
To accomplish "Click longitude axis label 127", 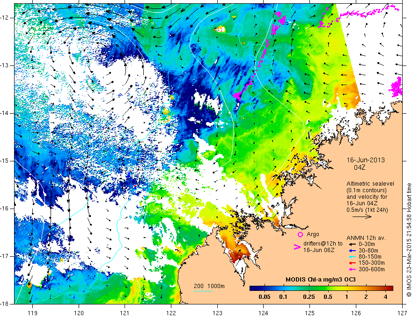I will 402,313.
